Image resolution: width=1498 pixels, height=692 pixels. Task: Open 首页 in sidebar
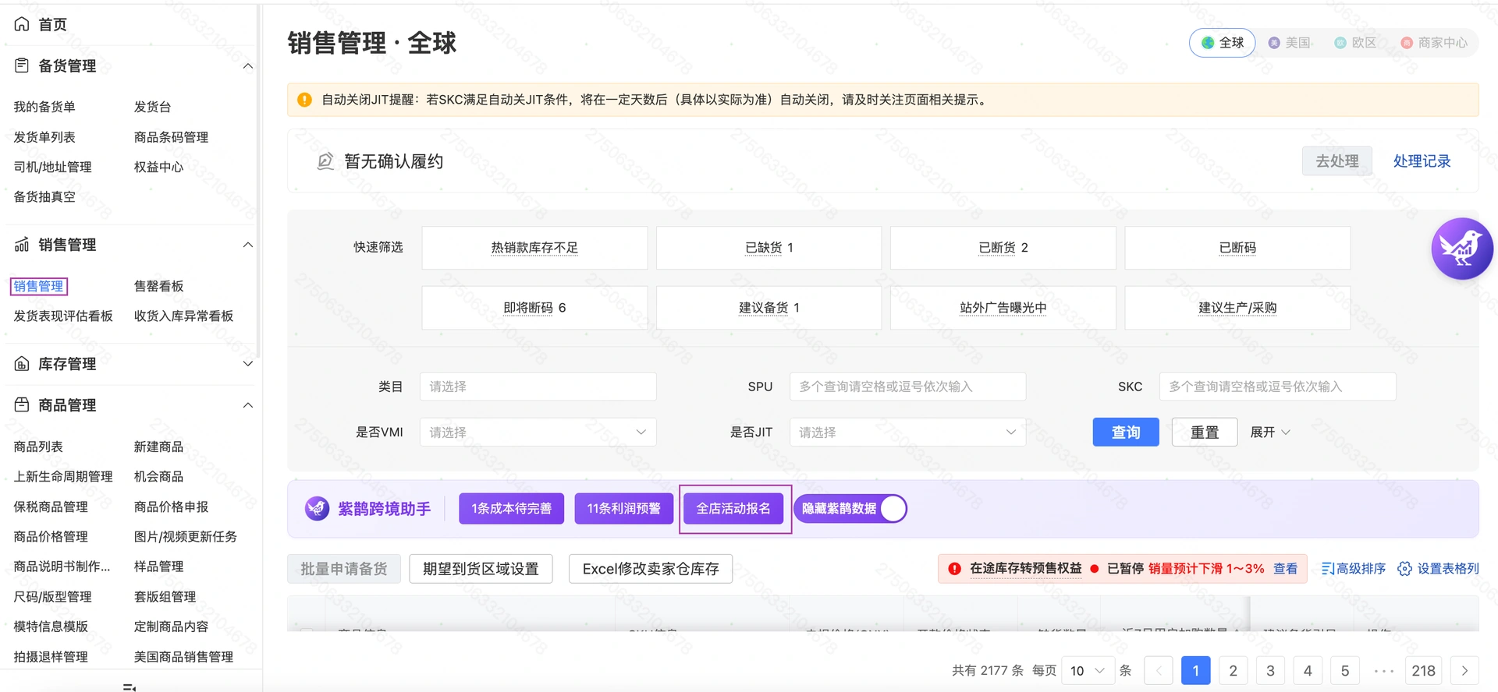click(x=52, y=24)
